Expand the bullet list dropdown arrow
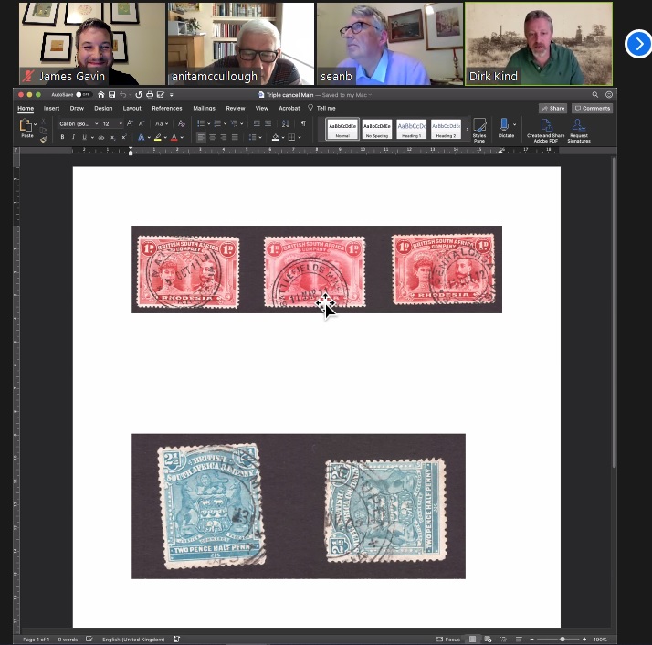Image resolution: width=652 pixels, height=645 pixels. point(208,123)
